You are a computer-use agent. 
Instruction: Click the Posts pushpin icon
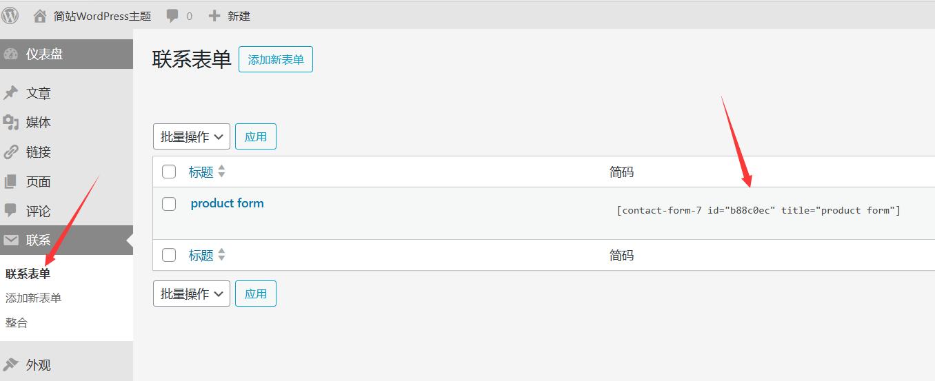click(x=11, y=93)
